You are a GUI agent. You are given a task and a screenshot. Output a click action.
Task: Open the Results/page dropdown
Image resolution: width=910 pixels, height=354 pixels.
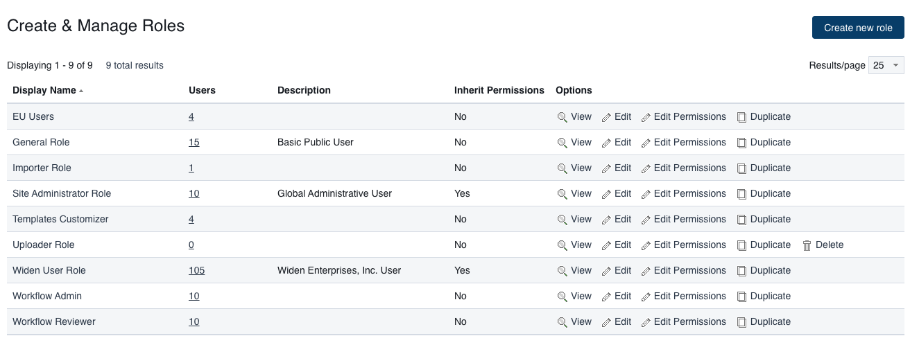pos(886,65)
